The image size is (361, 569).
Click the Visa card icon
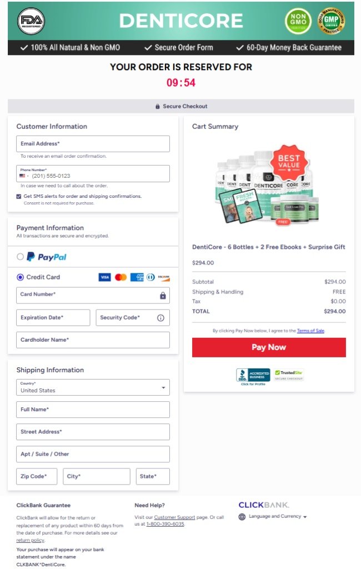click(105, 277)
